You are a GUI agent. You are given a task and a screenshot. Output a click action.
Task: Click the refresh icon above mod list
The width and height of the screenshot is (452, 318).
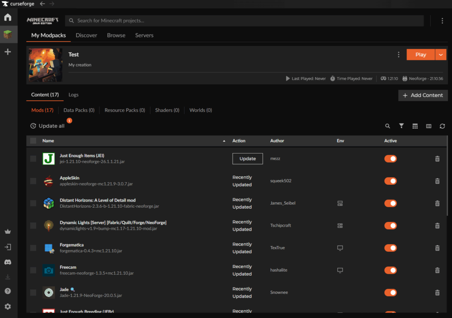point(442,126)
